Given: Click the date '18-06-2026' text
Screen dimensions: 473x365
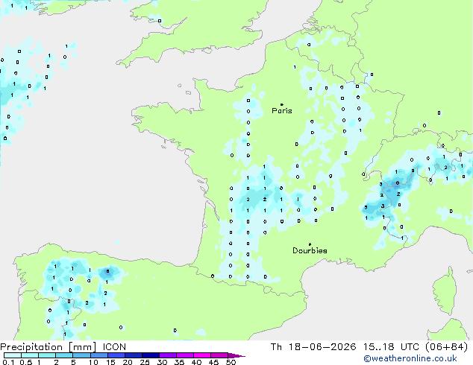Looking at the screenshot, I should click(322, 347).
